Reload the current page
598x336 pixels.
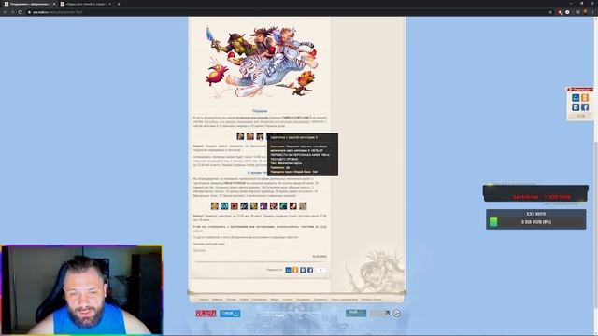[20, 12]
